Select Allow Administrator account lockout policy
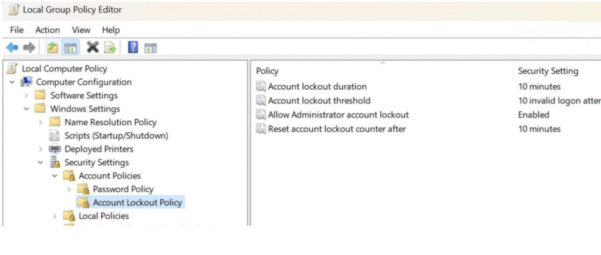Viewport: 601px width, 255px height. [338, 115]
